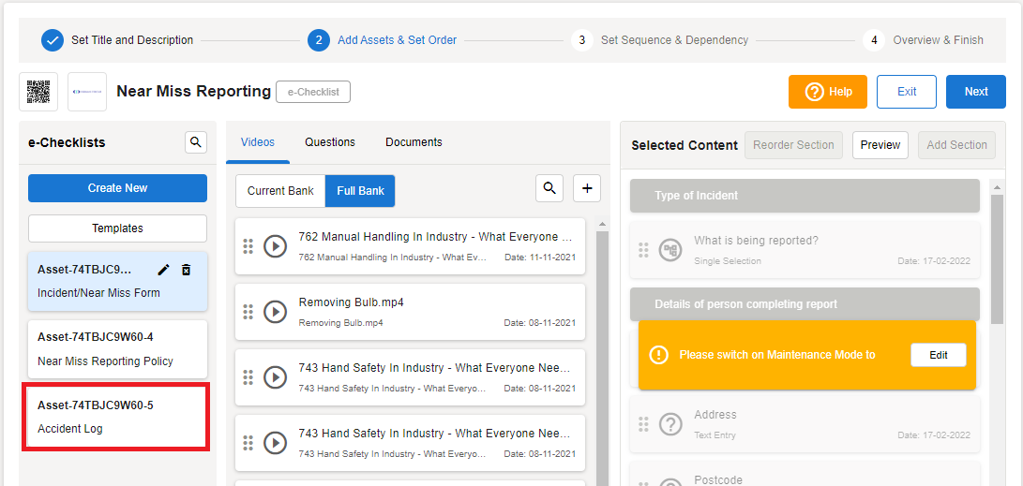This screenshot has height=486, width=1023.
Task: Click the edit pencil icon on Incident/Near Miss Form
Action: point(164,270)
